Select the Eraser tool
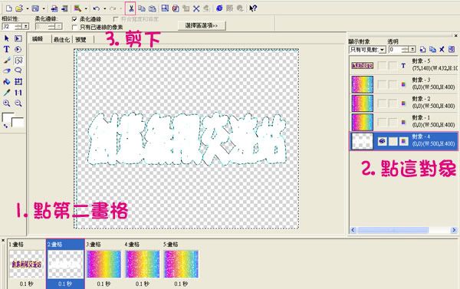This screenshot has width=460, height=289. (7, 71)
